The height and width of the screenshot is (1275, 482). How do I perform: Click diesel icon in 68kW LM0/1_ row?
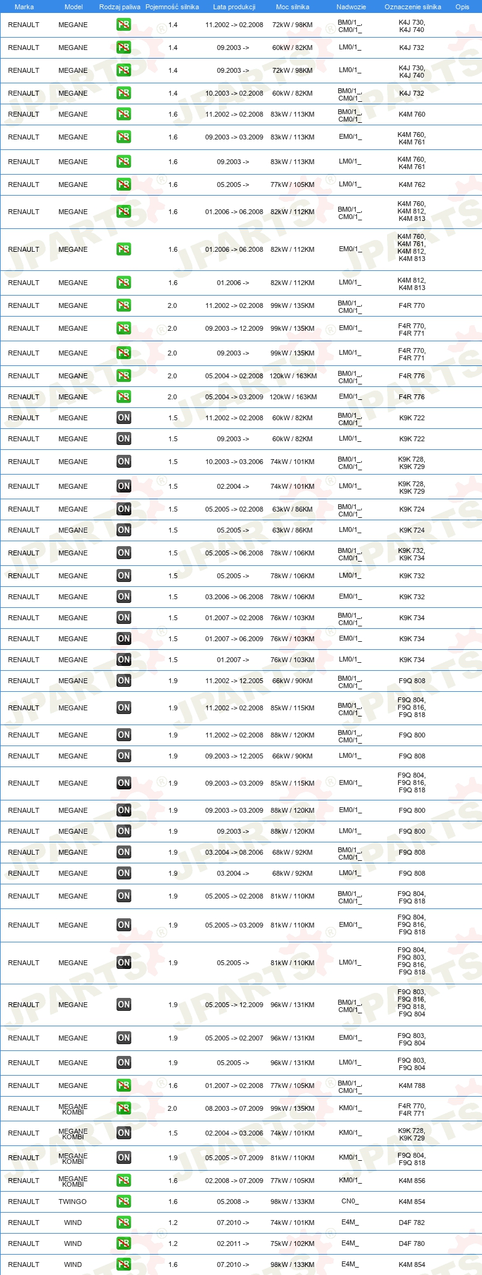point(123,873)
